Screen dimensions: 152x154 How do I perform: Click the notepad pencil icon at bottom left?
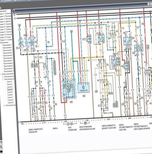coord(1,142)
